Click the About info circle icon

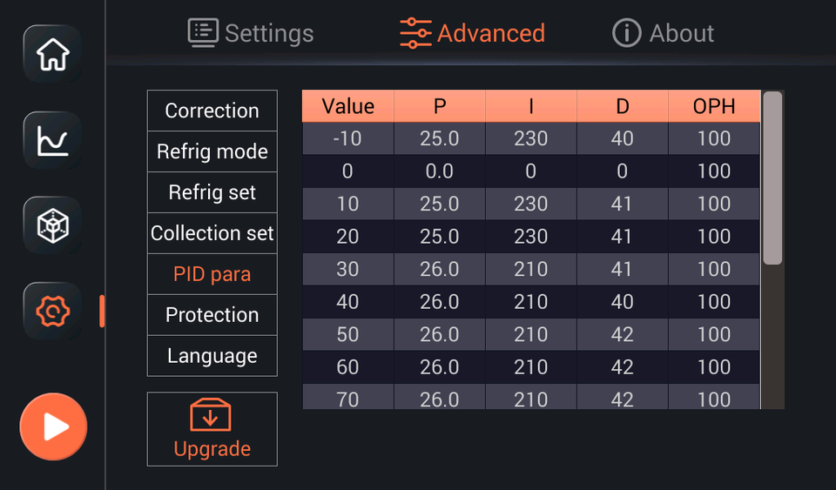(626, 33)
